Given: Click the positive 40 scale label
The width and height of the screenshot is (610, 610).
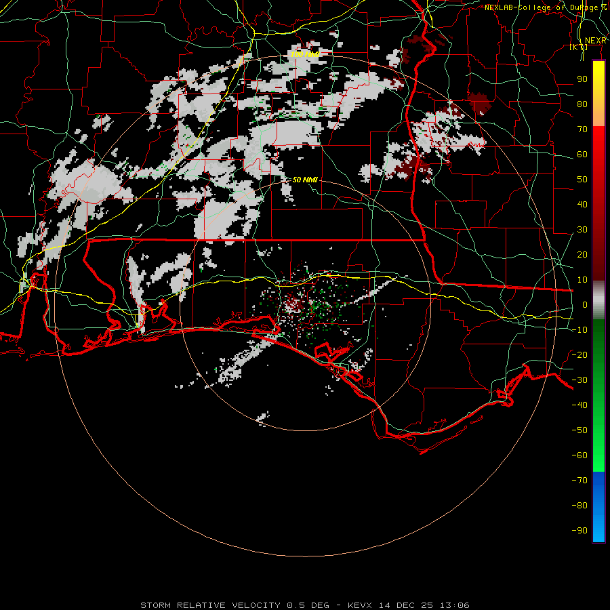Looking at the screenshot, I should 582,204.
